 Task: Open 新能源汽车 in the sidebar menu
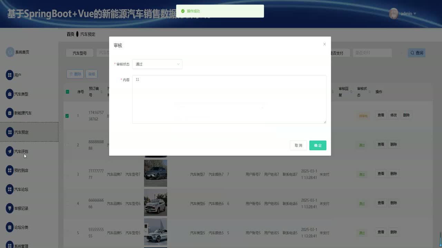click(x=23, y=113)
